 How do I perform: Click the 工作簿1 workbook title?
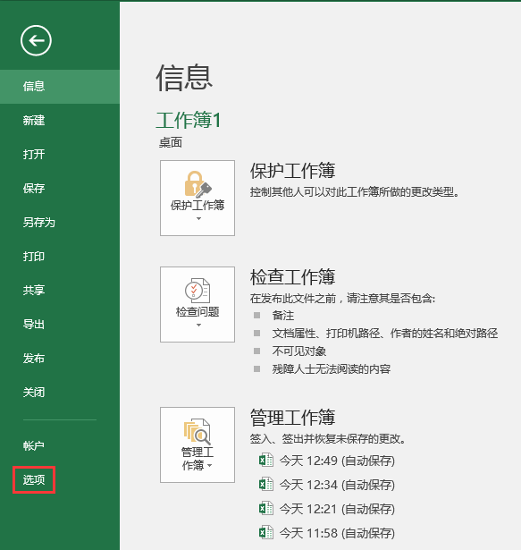pyautogui.click(x=189, y=120)
